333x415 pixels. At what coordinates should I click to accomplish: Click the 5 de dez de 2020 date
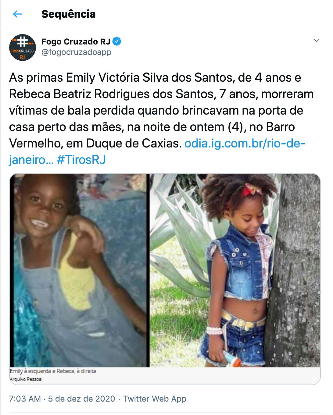[82, 399]
